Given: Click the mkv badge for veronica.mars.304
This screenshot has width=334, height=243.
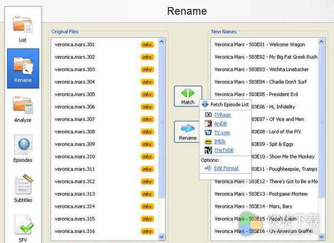Looking at the screenshot, I should [x=147, y=82].
